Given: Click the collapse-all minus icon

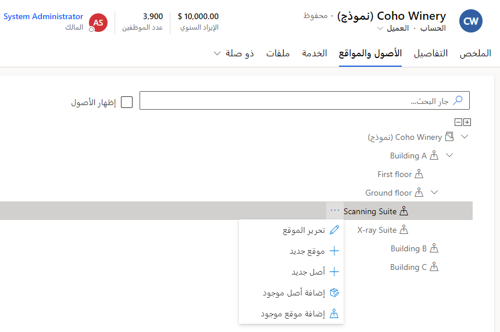Looking at the screenshot, I should pyautogui.click(x=458, y=122).
